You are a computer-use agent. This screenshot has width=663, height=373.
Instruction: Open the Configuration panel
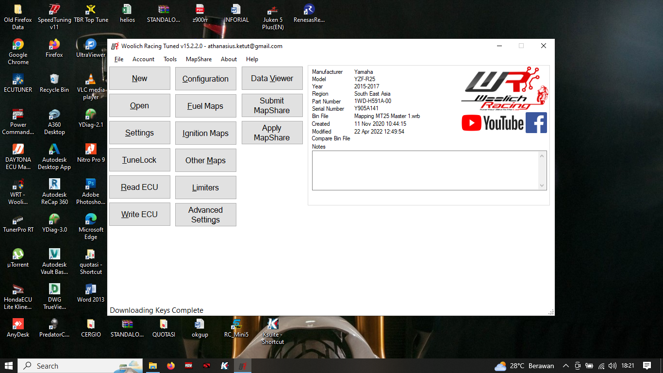(x=205, y=79)
